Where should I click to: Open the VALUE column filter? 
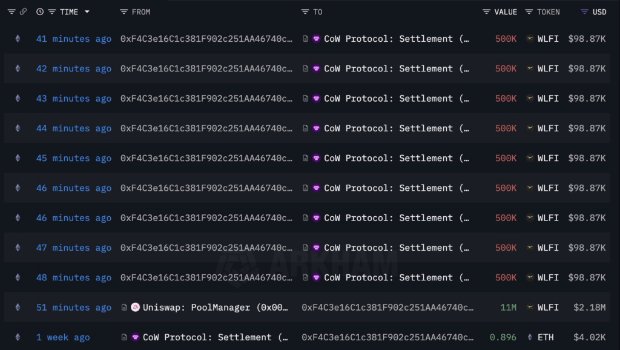tap(487, 12)
